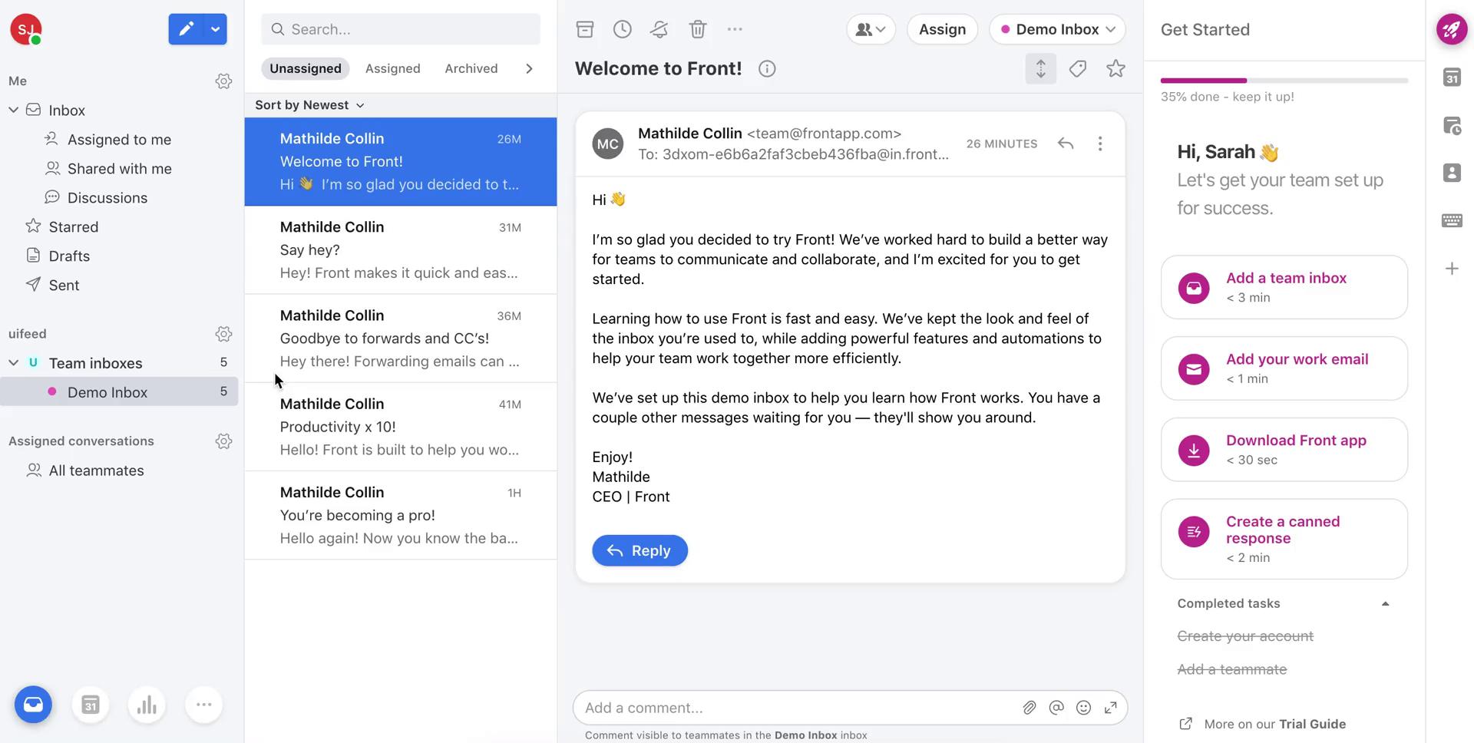1474x743 pixels.
Task: Switch to the Archived tab
Action: pyautogui.click(x=471, y=68)
